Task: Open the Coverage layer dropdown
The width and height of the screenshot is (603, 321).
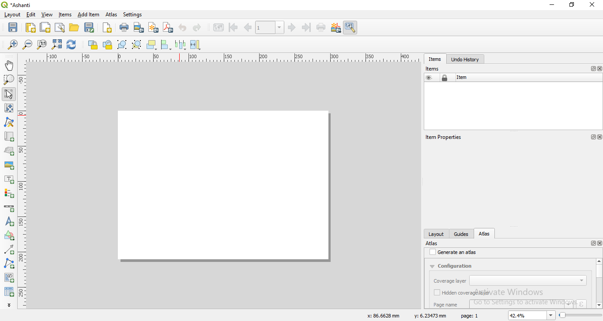Action: (528, 280)
